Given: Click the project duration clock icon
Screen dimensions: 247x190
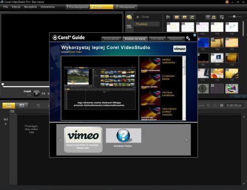Looking at the screenshot, I should (222, 105).
